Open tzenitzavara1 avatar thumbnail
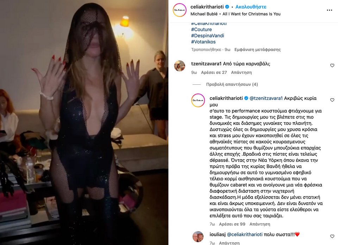Viewport: 338px width, 245px height. click(180, 66)
